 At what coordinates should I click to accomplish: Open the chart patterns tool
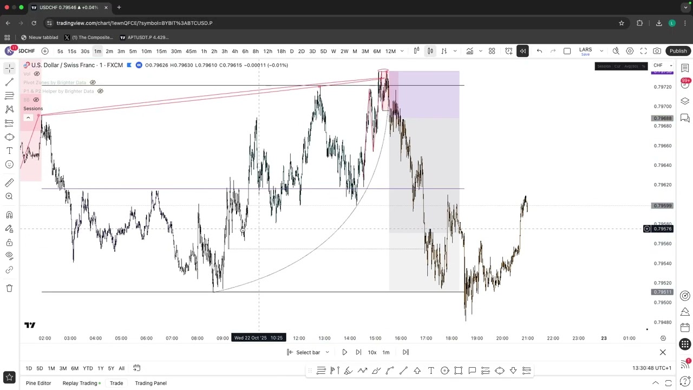pyautogui.click(x=9, y=109)
